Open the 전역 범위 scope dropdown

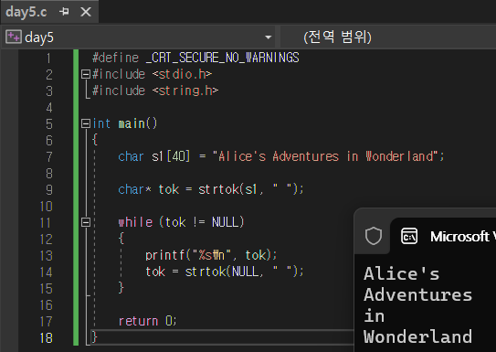point(388,37)
